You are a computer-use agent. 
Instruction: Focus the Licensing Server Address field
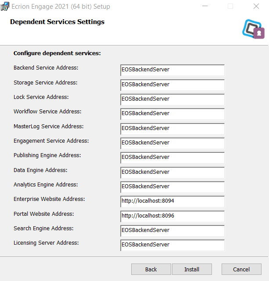tap(172, 246)
